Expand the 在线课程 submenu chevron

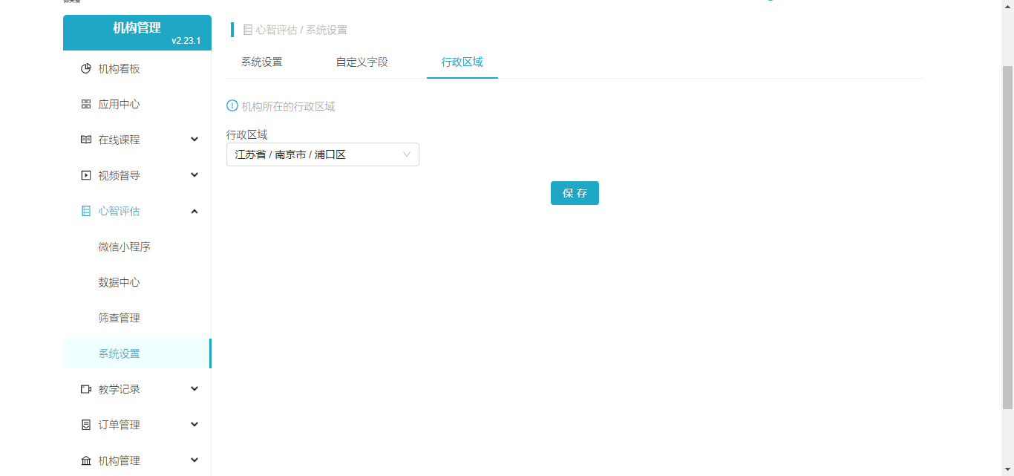(x=194, y=140)
